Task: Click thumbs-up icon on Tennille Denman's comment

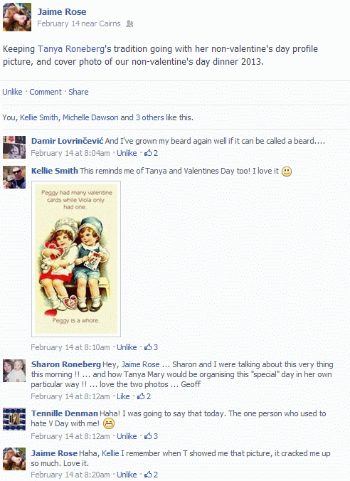Action: click(x=148, y=436)
